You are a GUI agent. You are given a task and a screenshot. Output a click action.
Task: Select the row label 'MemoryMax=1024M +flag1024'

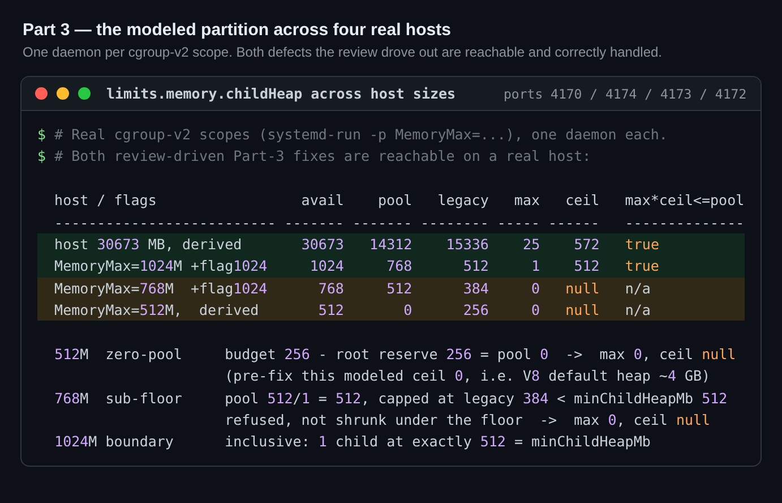click(161, 266)
